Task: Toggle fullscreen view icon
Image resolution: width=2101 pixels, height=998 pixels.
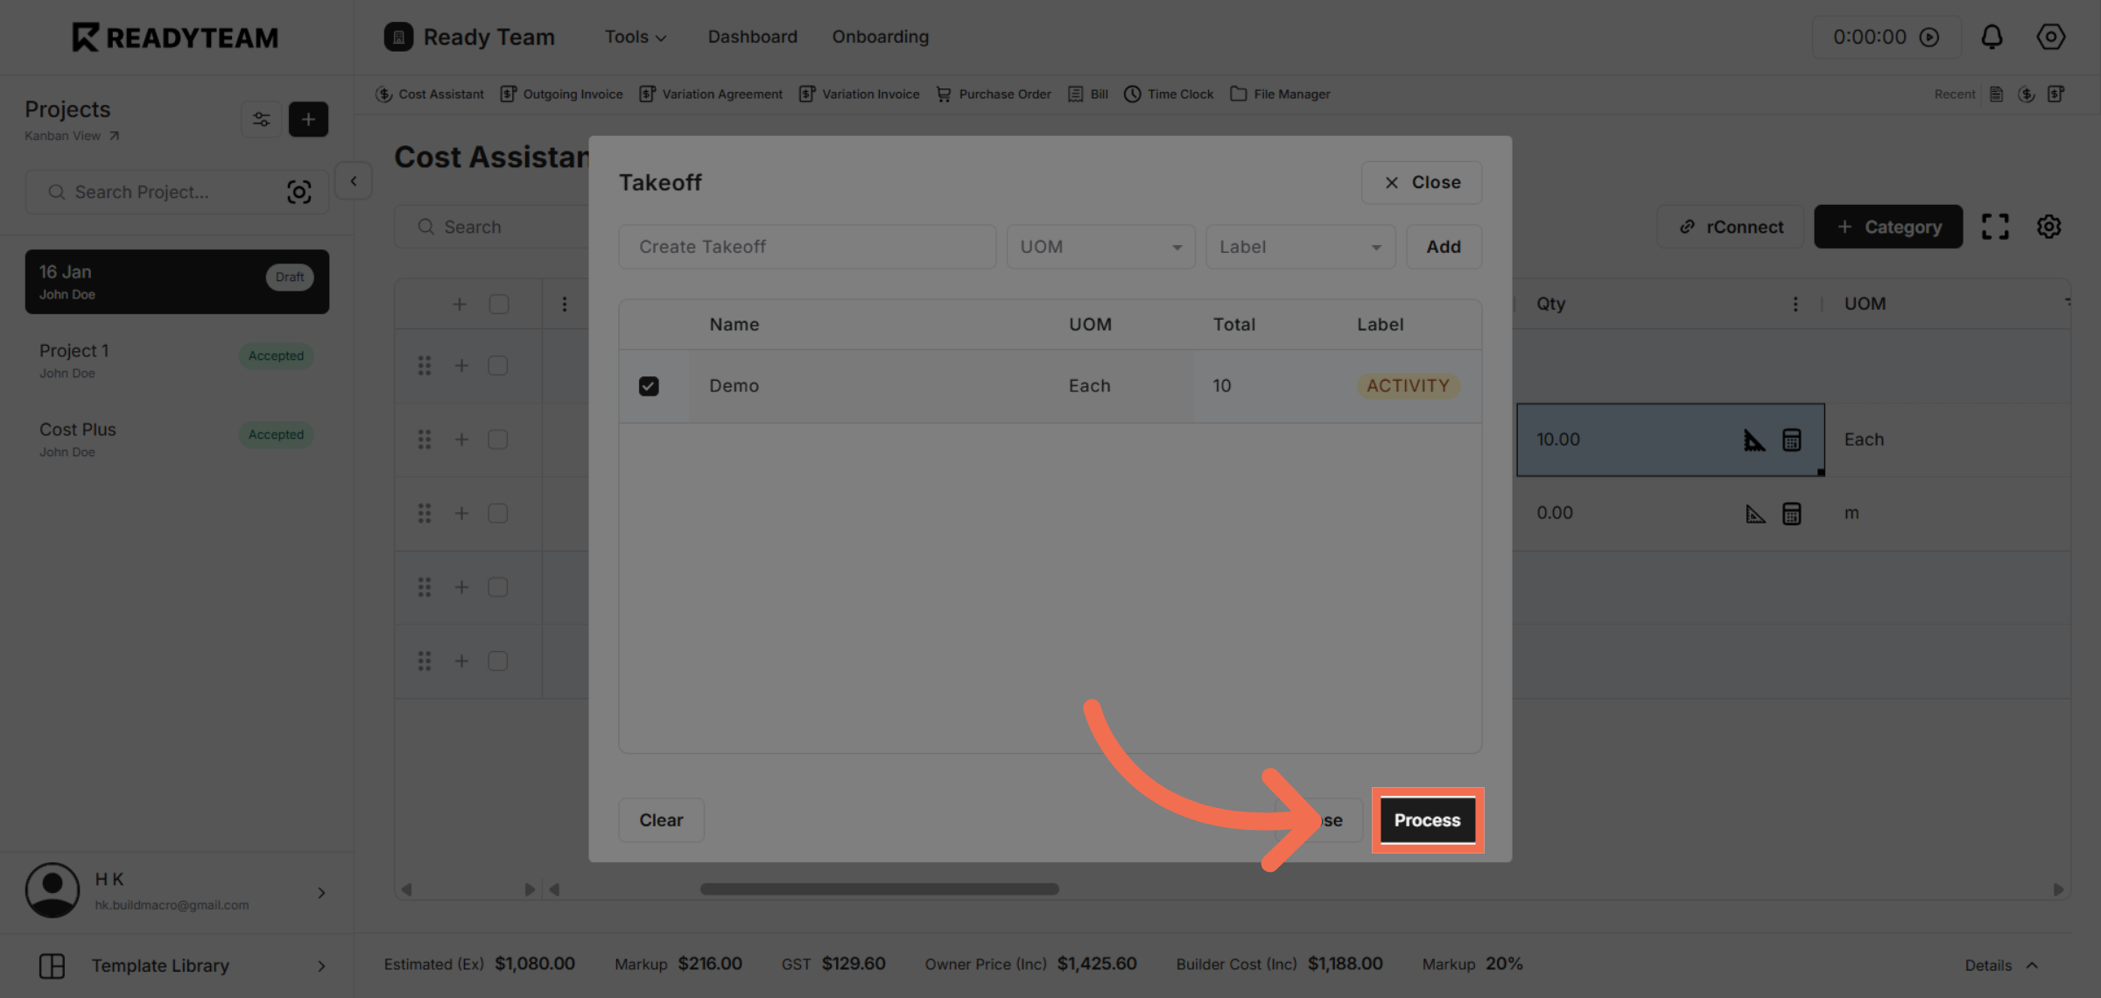Action: click(1995, 227)
